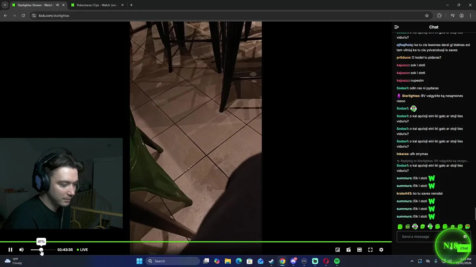
Task: Click chat message 'ko tu saves nerodai'
Action: [428, 194]
